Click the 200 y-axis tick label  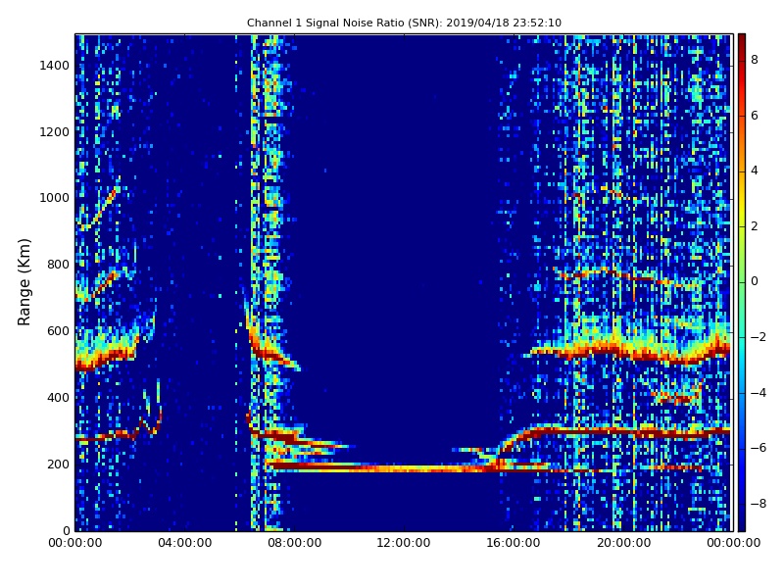[x=58, y=464]
